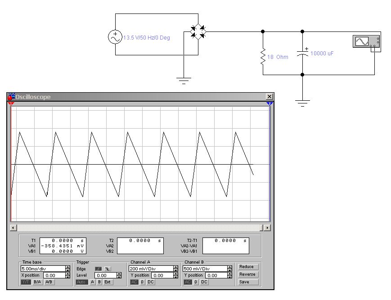
Task: Switch time base to A/B mode
Action: click(x=49, y=282)
